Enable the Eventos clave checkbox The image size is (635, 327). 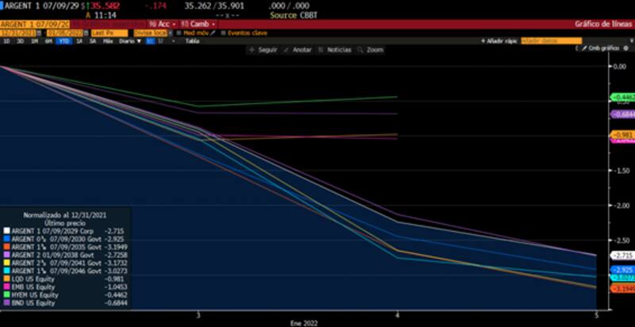point(224,33)
